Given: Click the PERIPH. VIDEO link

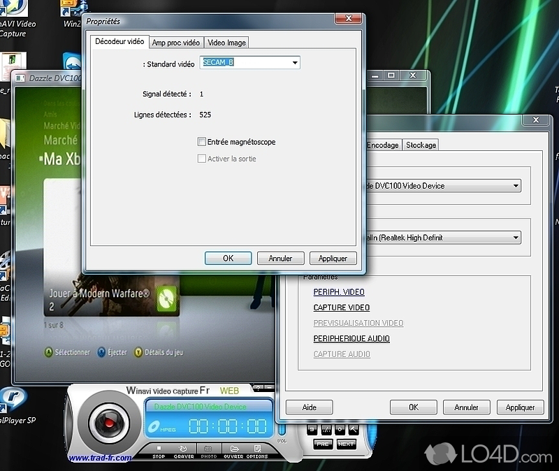Looking at the screenshot, I should (x=339, y=292).
